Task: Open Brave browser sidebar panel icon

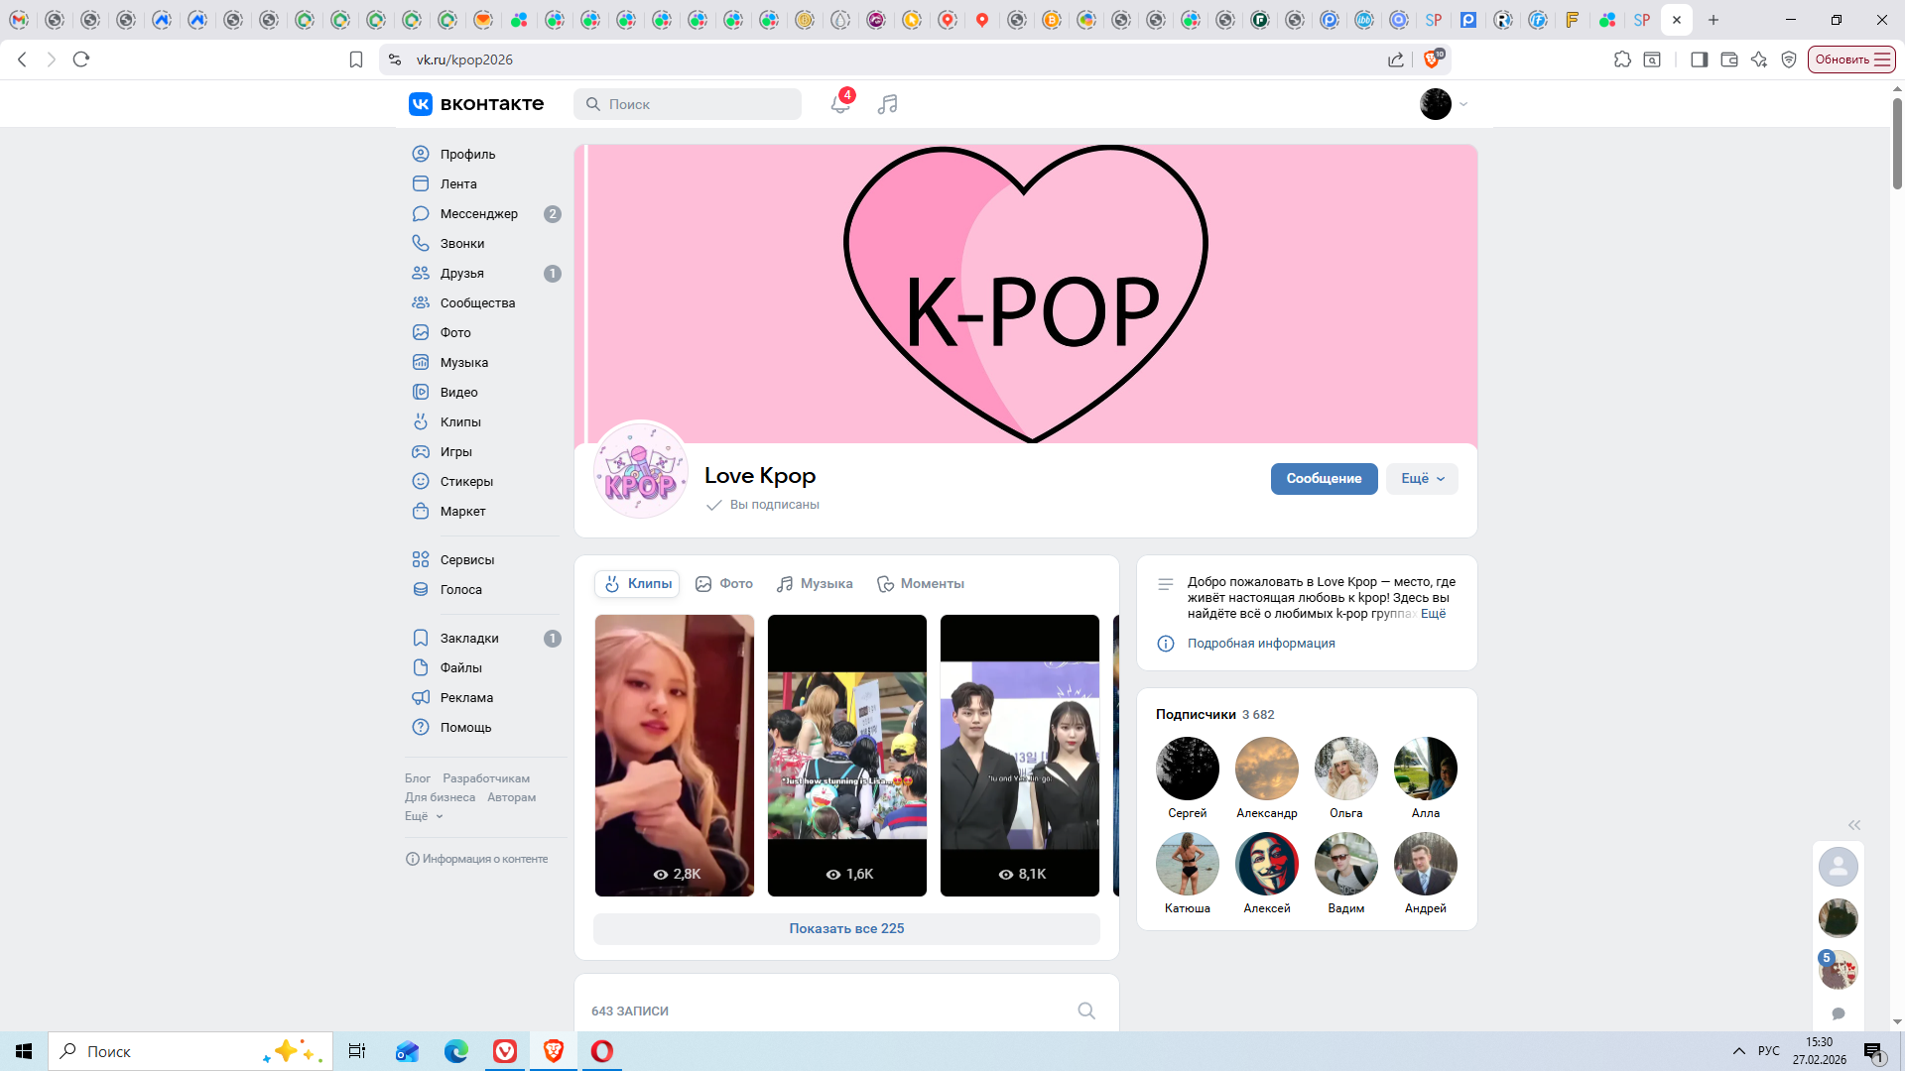Action: point(1699,59)
